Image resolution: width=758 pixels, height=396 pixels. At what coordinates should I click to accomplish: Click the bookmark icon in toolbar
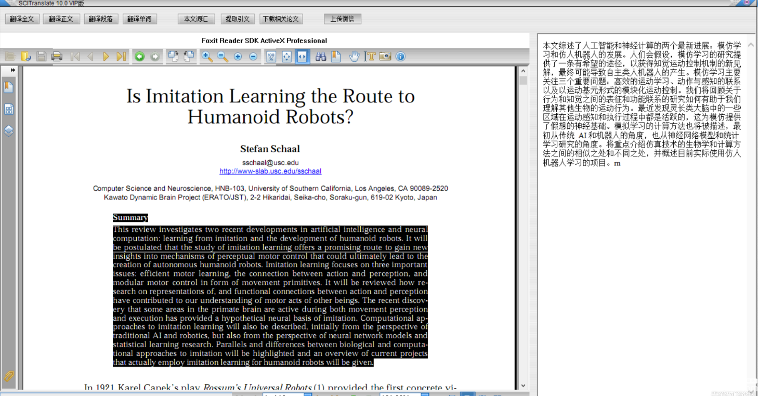336,57
